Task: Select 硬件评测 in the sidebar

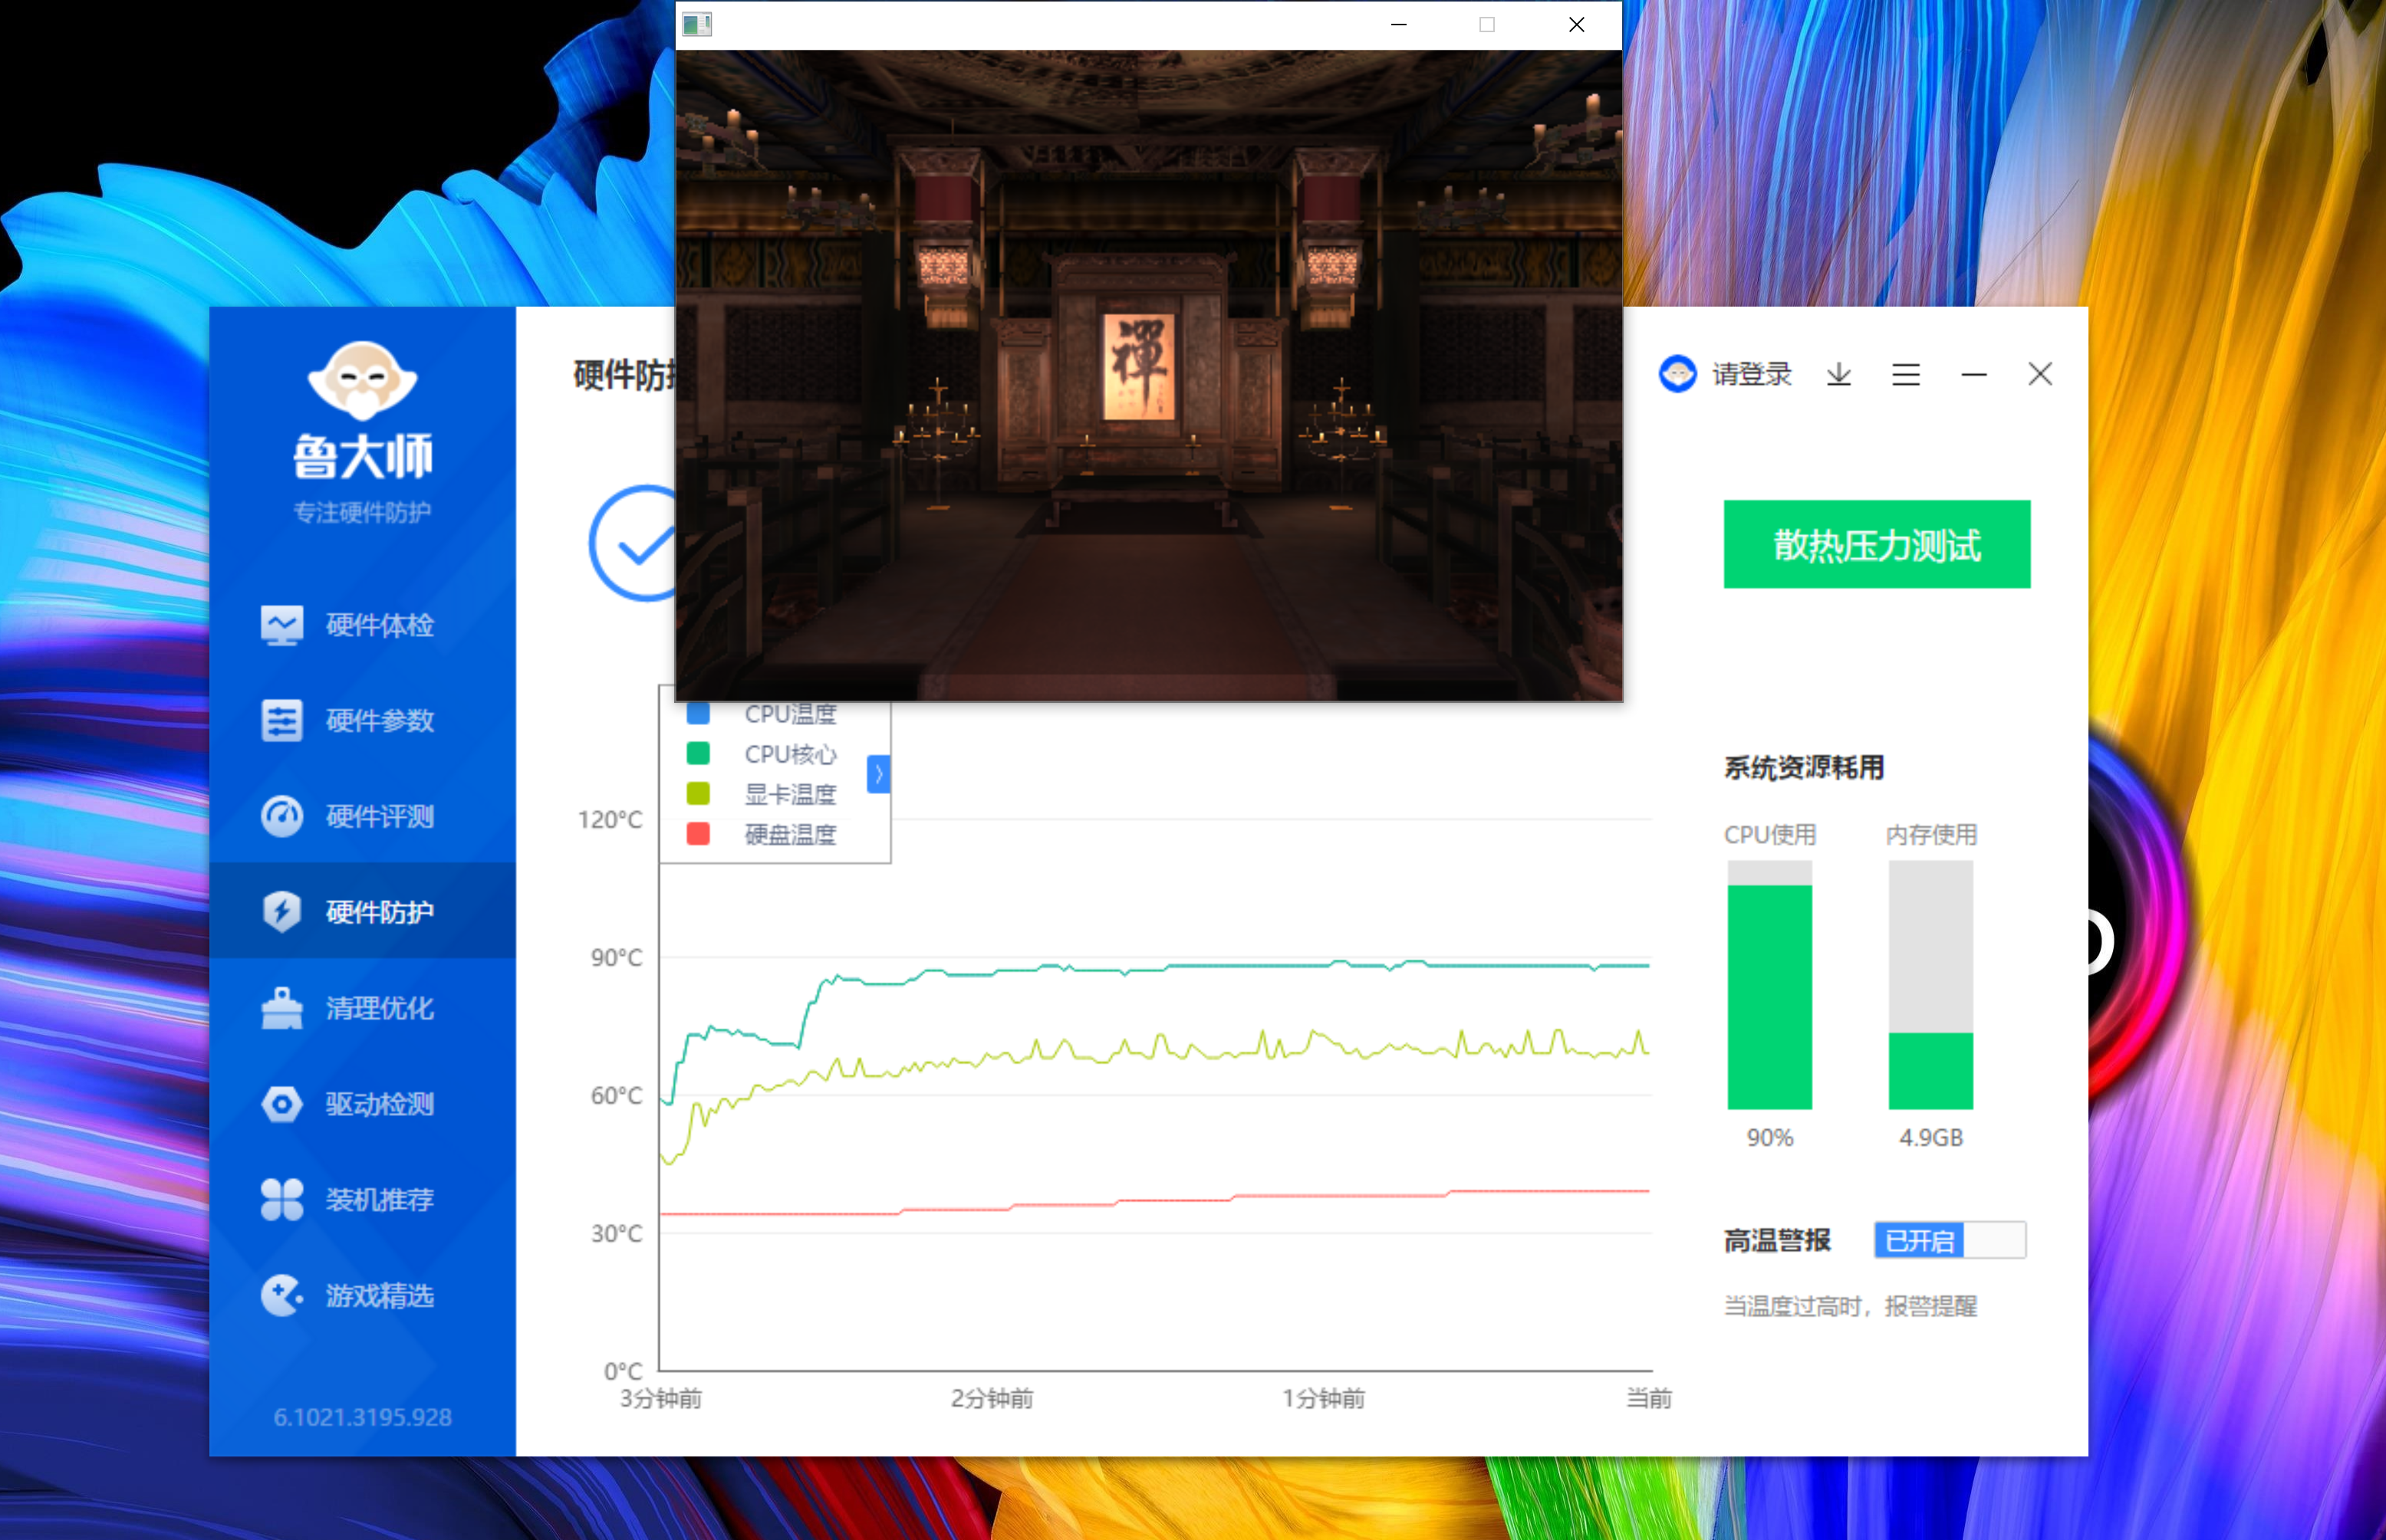Action: tap(362, 816)
